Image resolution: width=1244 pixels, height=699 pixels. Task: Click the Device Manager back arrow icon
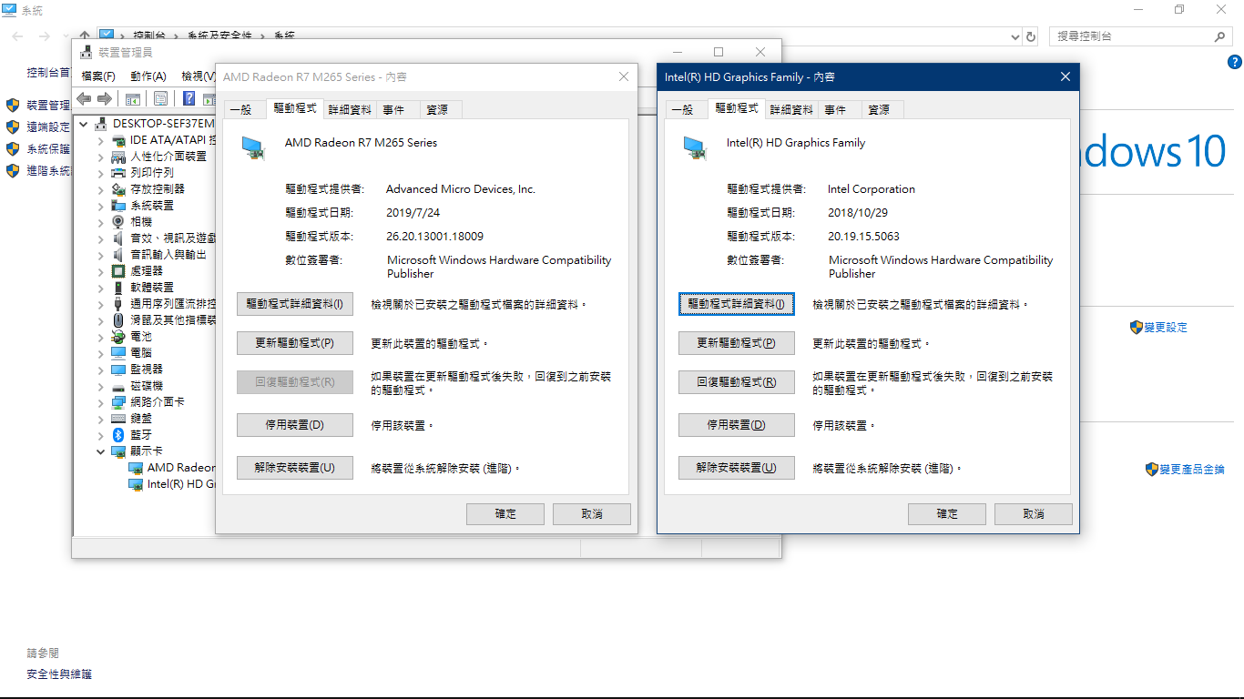(x=84, y=98)
